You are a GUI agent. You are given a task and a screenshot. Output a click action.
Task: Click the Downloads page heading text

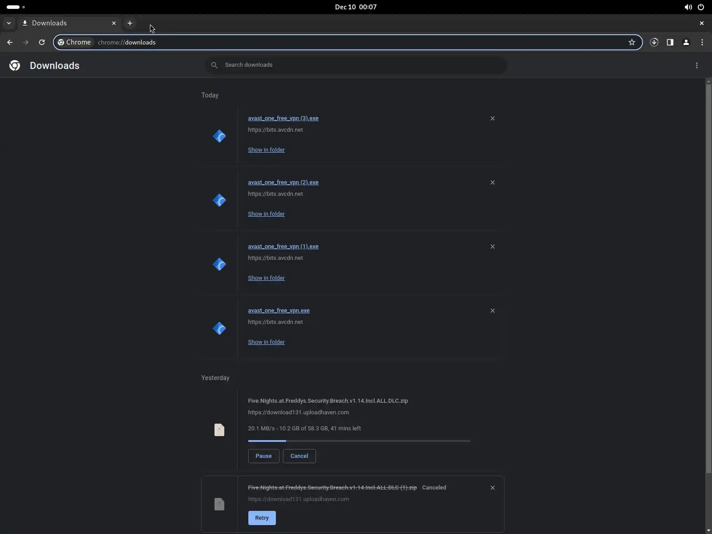coord(54,65)
